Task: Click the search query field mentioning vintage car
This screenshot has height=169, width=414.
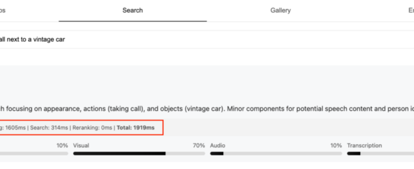Action: [x=169, y=39]
